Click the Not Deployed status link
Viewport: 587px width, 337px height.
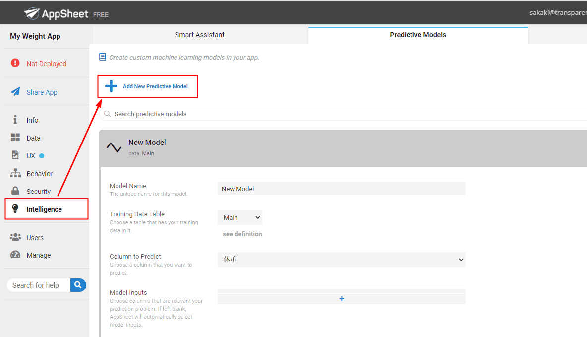(47, 64)
